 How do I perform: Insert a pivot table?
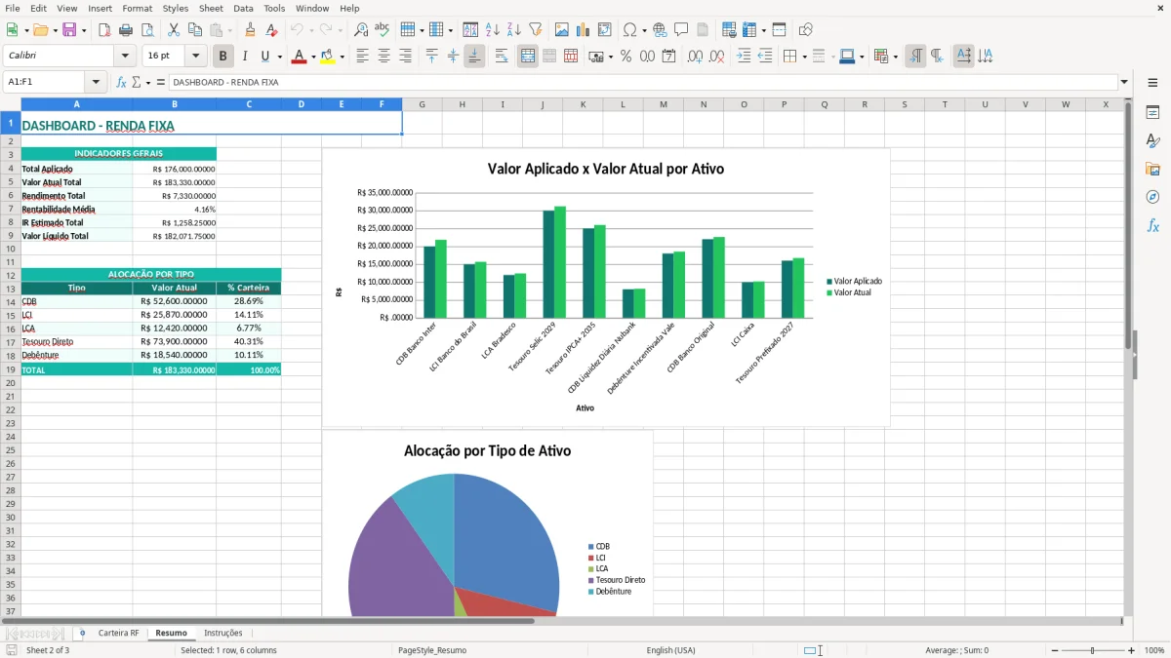pos(605,30)
